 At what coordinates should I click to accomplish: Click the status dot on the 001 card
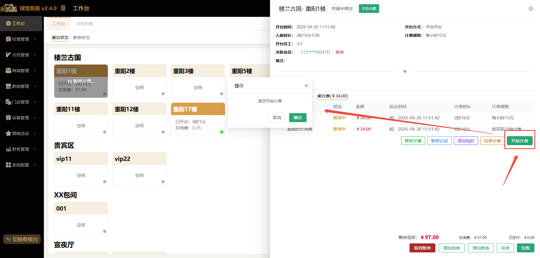point(105,231)
